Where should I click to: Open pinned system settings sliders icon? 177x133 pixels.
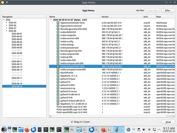point(59,130)
